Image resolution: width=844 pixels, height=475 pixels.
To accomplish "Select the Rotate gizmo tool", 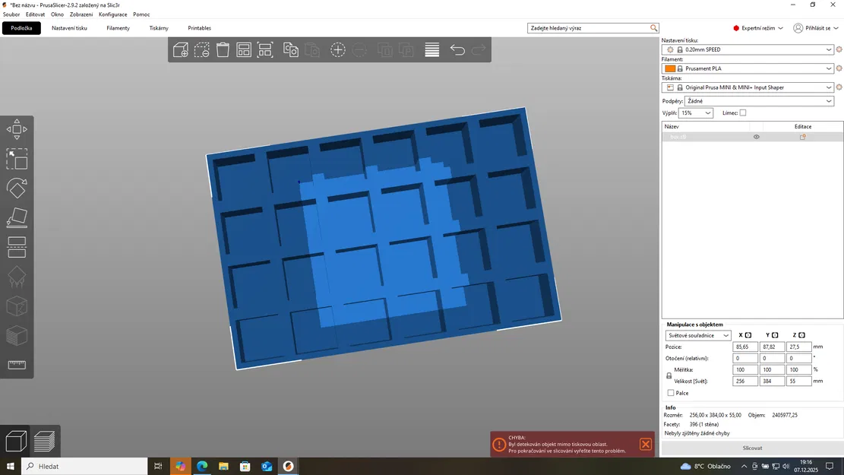I will [17, 188].
